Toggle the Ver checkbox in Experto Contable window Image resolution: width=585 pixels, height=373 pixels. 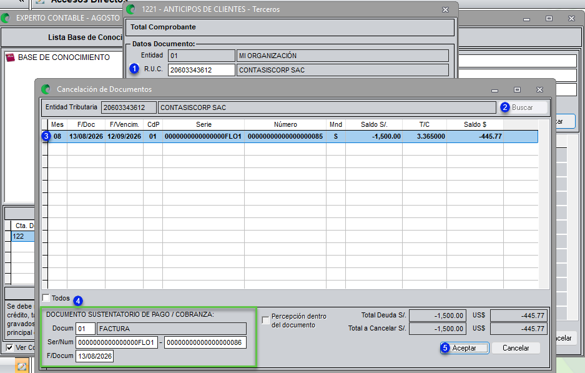coord(10,347)
